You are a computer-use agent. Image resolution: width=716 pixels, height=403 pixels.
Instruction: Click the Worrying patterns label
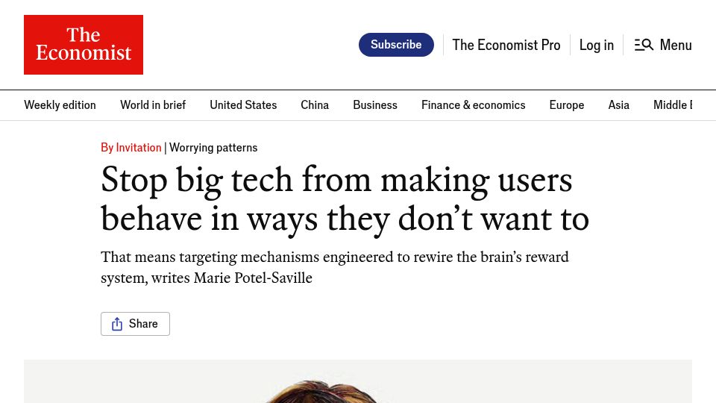pyautogui.click(x=213, y=148)
